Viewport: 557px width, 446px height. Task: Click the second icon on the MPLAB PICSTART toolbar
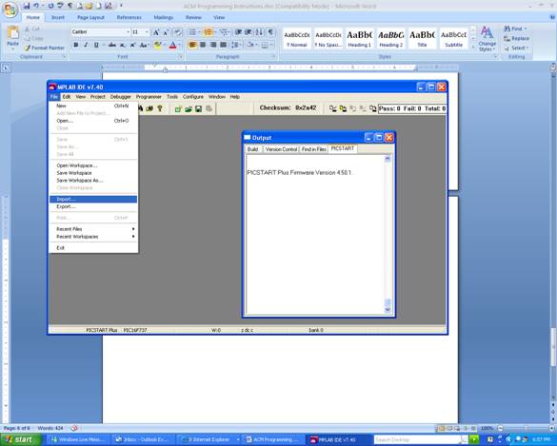coord(343,108)
